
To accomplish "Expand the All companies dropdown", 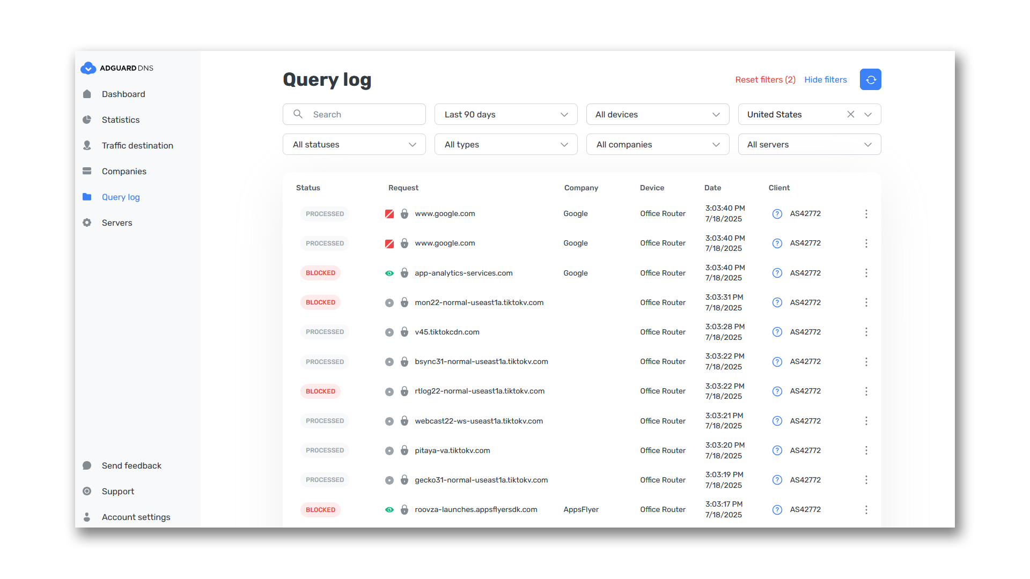I will pyautogui.click(x=657, y=144).
